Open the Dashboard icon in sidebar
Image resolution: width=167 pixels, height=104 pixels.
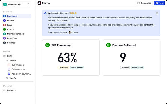(5, 16)
